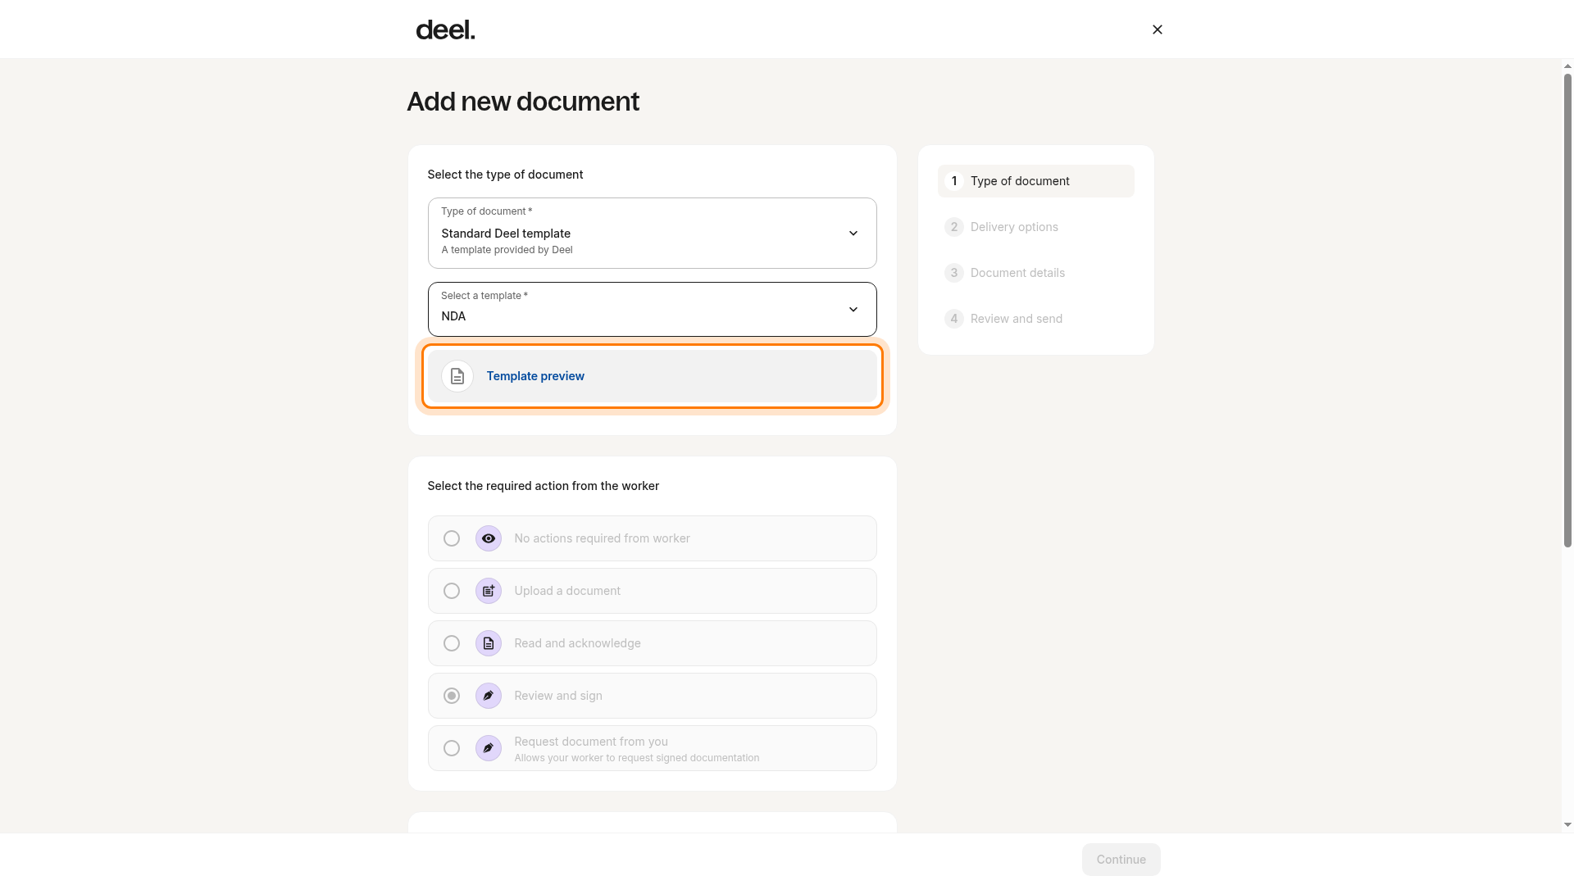Select the Upload a document radio button
Viewport: 1574px width, 885px height.
pos(452,591)
